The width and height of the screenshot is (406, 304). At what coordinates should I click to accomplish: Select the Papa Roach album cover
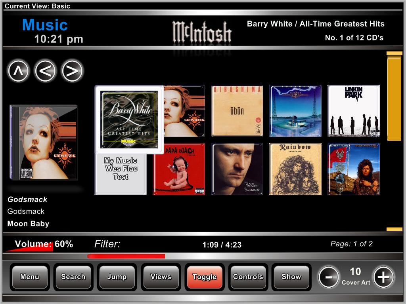click(x=179, y=169)
